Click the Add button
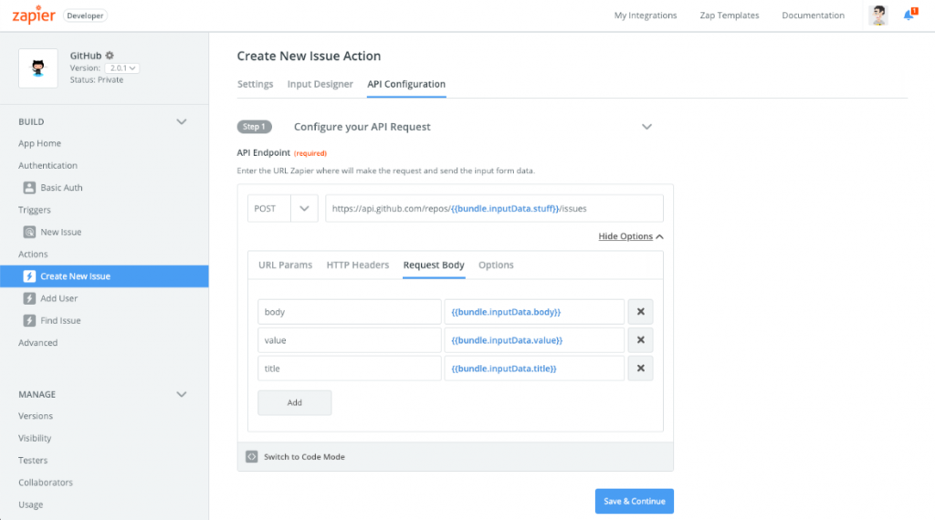The height and width of the screenshot is (520, 935). click(295, 402)
